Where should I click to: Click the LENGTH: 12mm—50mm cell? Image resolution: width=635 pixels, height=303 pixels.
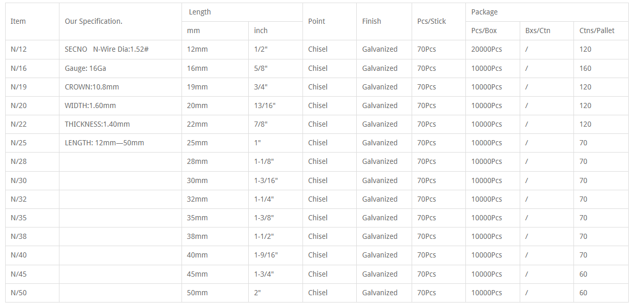(x=120, y=143)
